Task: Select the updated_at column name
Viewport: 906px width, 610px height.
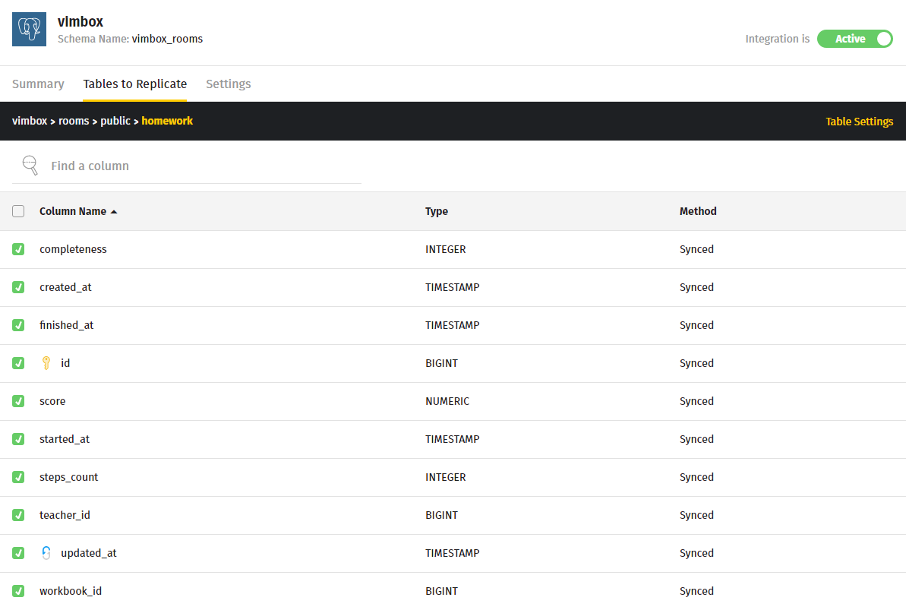Action: pos(88,553)
